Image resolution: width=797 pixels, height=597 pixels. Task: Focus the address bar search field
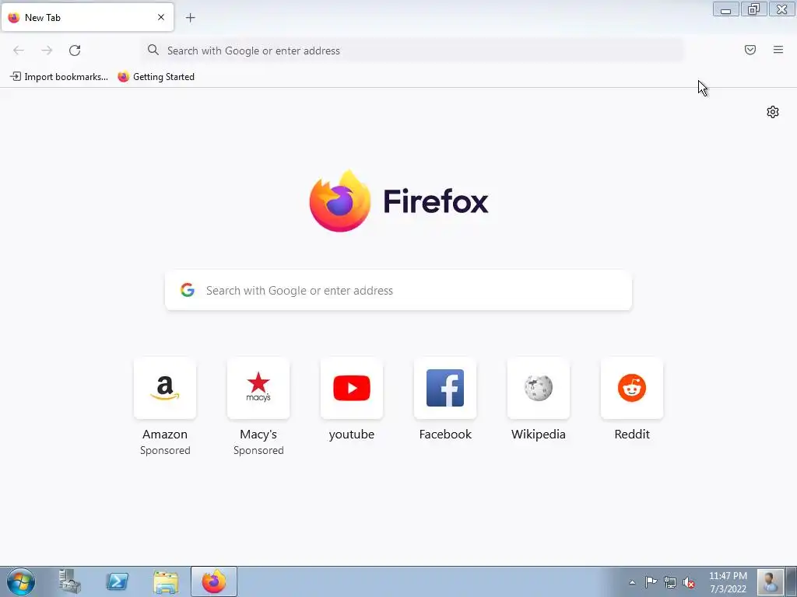(413, 51)
